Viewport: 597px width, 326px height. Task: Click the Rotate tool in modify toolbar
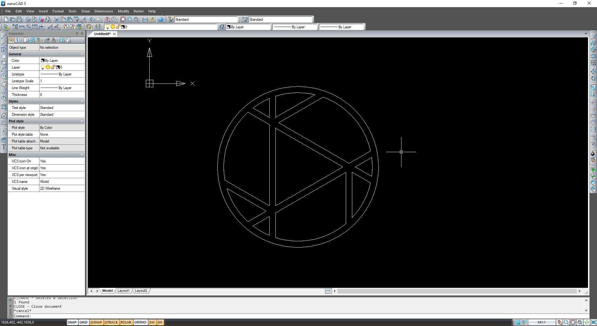pyautogui.click(x=593, y=79)
